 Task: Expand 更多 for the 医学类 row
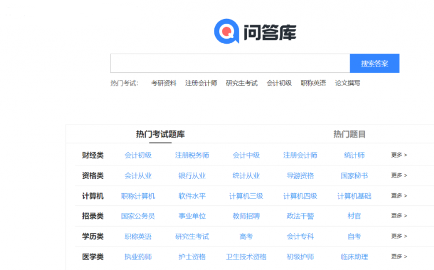pos(399,257)
